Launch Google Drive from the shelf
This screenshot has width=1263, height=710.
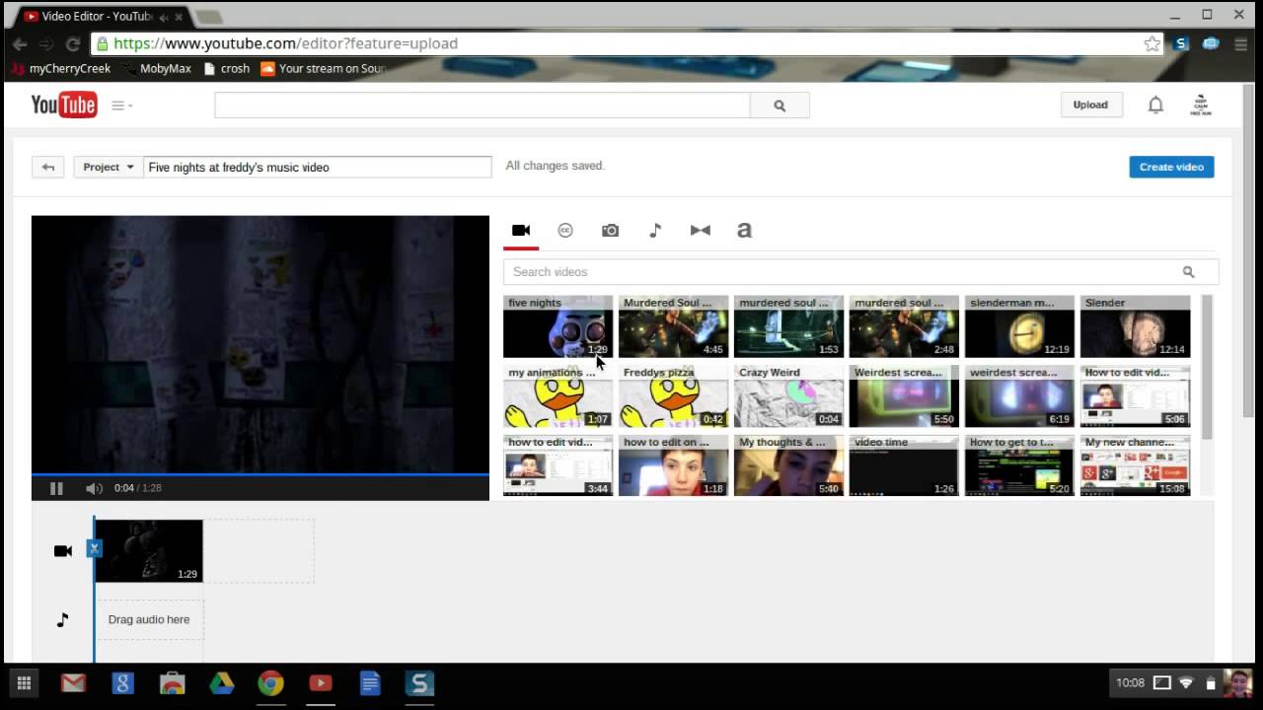click(x=221, y=683)
